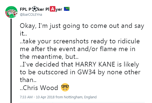
Task: Click the nerd face emoji after Chris Wood
Action: click(65, 87)
